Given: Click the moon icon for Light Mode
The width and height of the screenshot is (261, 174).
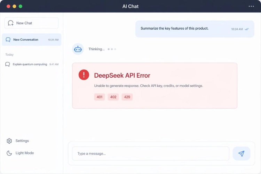Looking at the screenshot, I should point(9,153).
